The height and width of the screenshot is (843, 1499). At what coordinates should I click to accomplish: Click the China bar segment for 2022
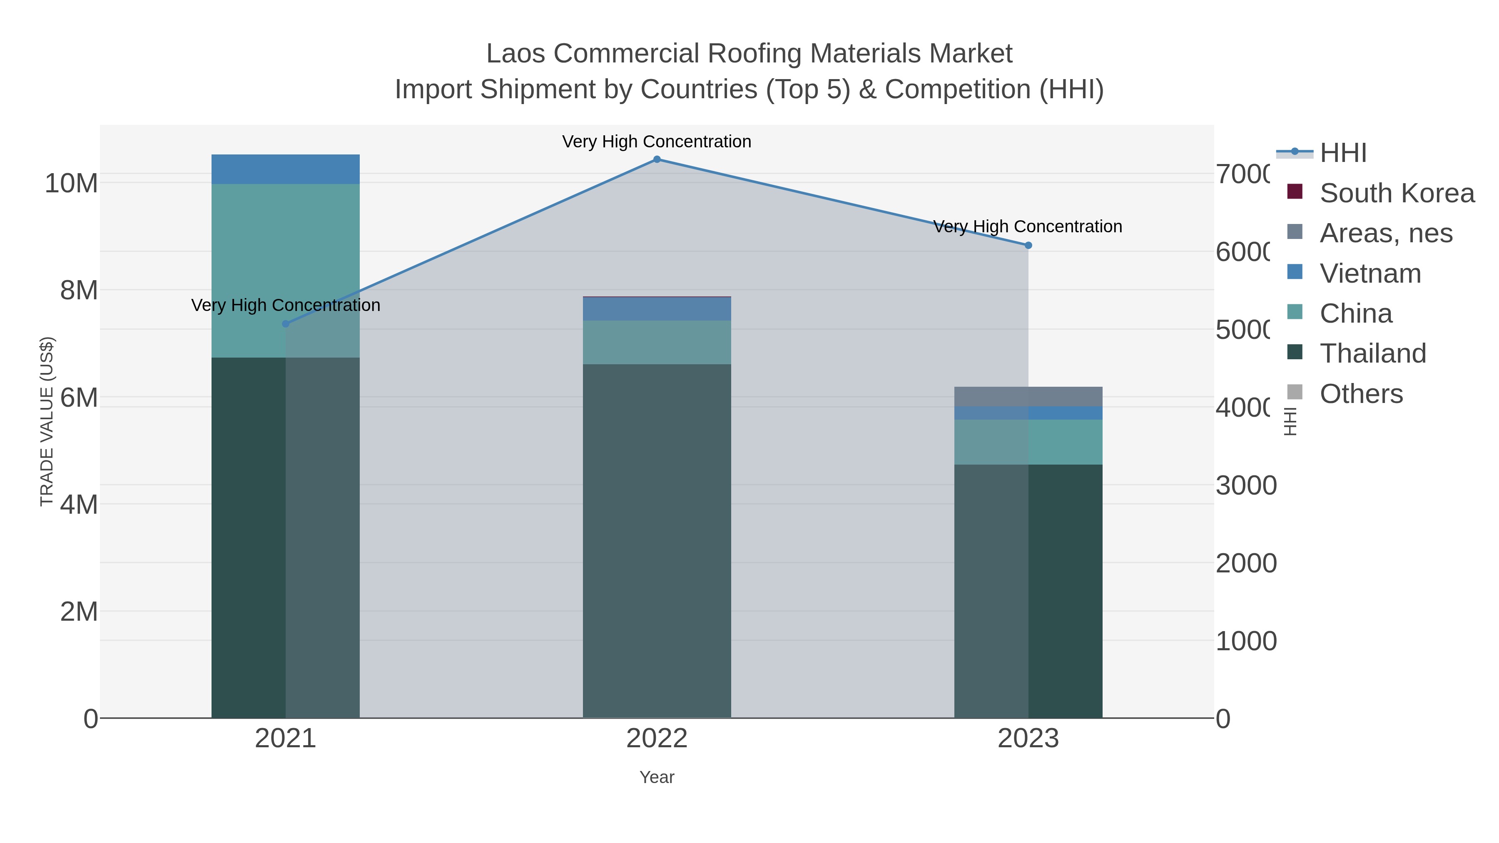pos(657,343)
